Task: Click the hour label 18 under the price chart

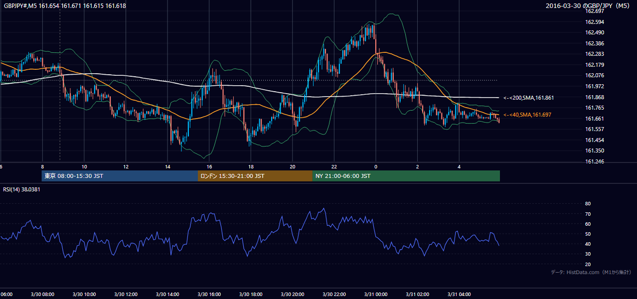Action: 251,166
